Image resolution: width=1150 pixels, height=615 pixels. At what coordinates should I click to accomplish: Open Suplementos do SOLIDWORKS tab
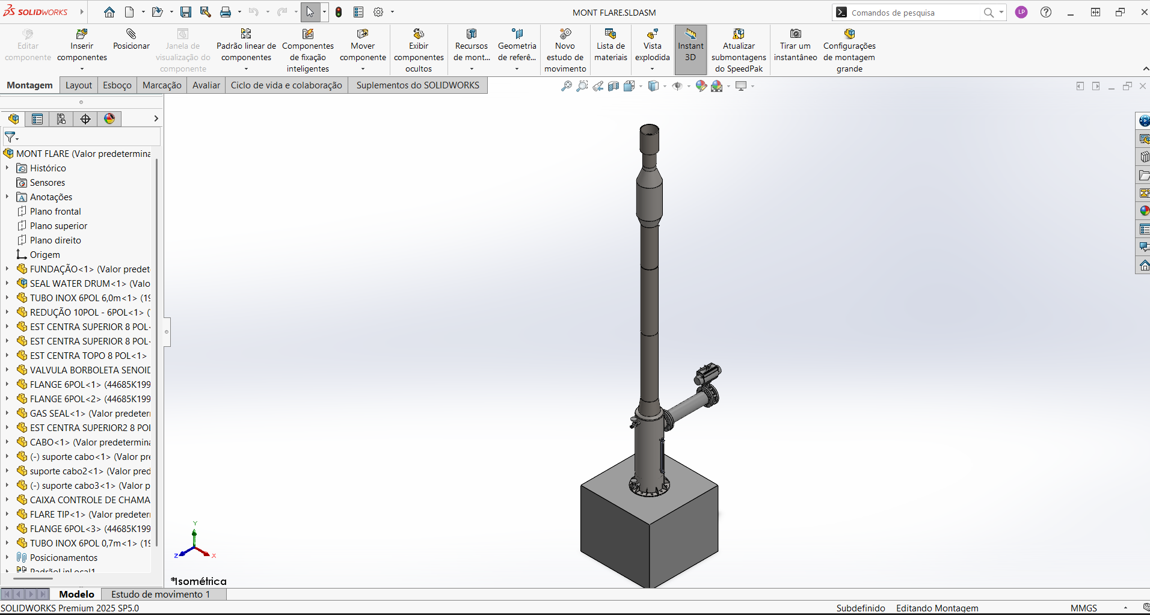[418, 85]
